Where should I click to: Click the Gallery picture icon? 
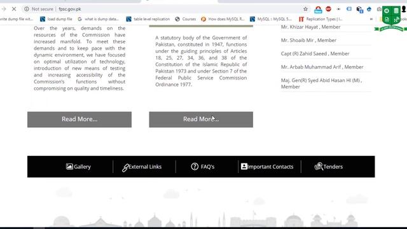(69, 167)
